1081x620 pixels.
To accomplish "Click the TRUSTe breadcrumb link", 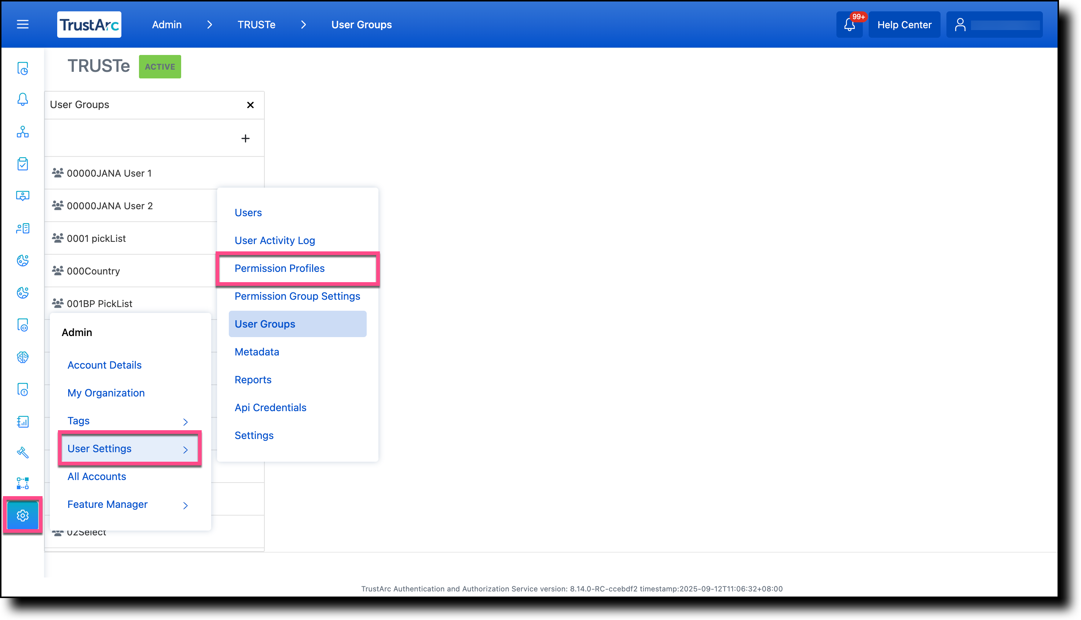I will tap(257, 25).
